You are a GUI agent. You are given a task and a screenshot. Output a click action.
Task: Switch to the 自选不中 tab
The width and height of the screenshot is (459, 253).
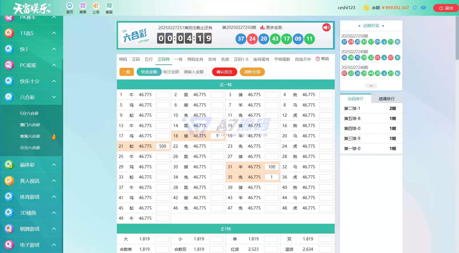click(x=303, y=59)
